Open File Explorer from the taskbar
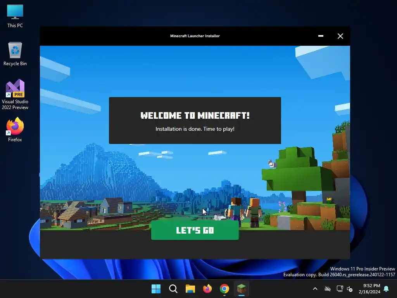The image size is (397, 298). [x=190, y=289]
